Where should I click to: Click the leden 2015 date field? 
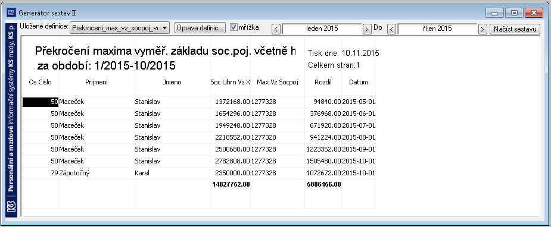(322, 29)
